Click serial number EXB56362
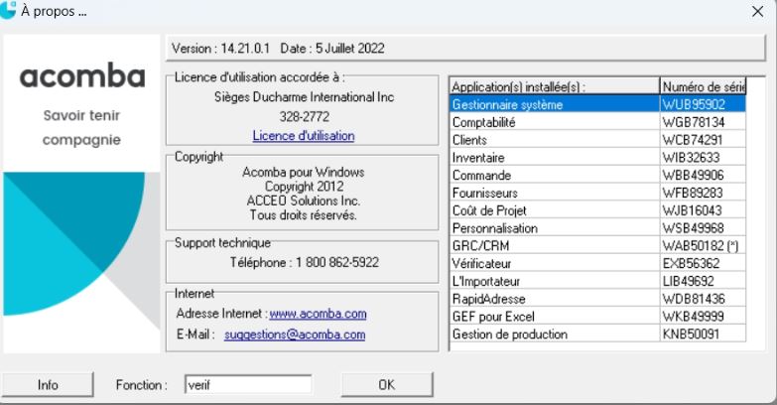Image resolution: width=777 pixels, height=405 pixels. (692, 263)
